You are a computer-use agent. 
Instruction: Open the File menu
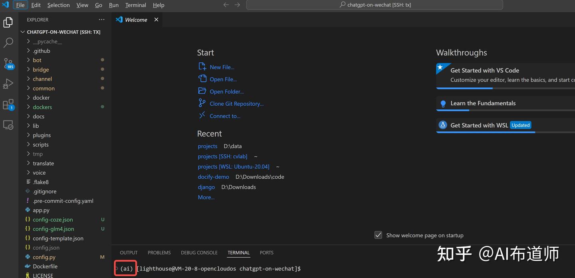click(x=20, y=5)
